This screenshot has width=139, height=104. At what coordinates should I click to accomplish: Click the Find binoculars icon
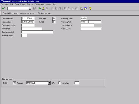[x=56, y=8]
